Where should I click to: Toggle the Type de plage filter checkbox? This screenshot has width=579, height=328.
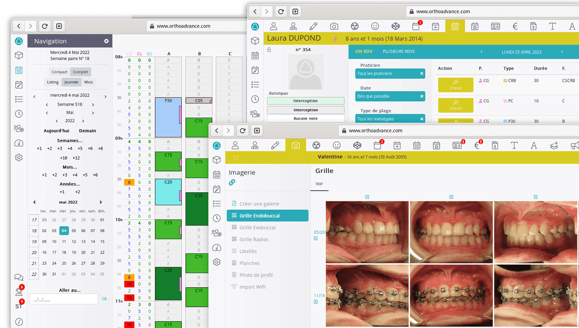pos(358,111)
